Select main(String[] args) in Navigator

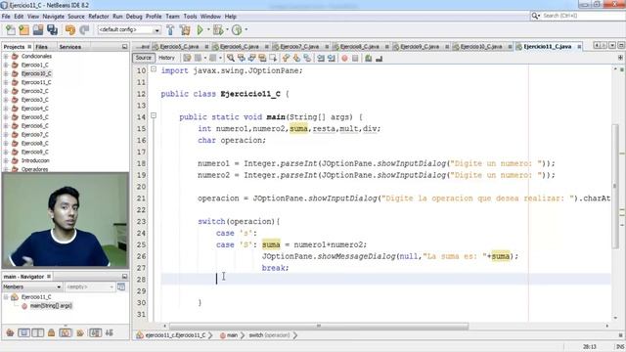coord(51,306)
